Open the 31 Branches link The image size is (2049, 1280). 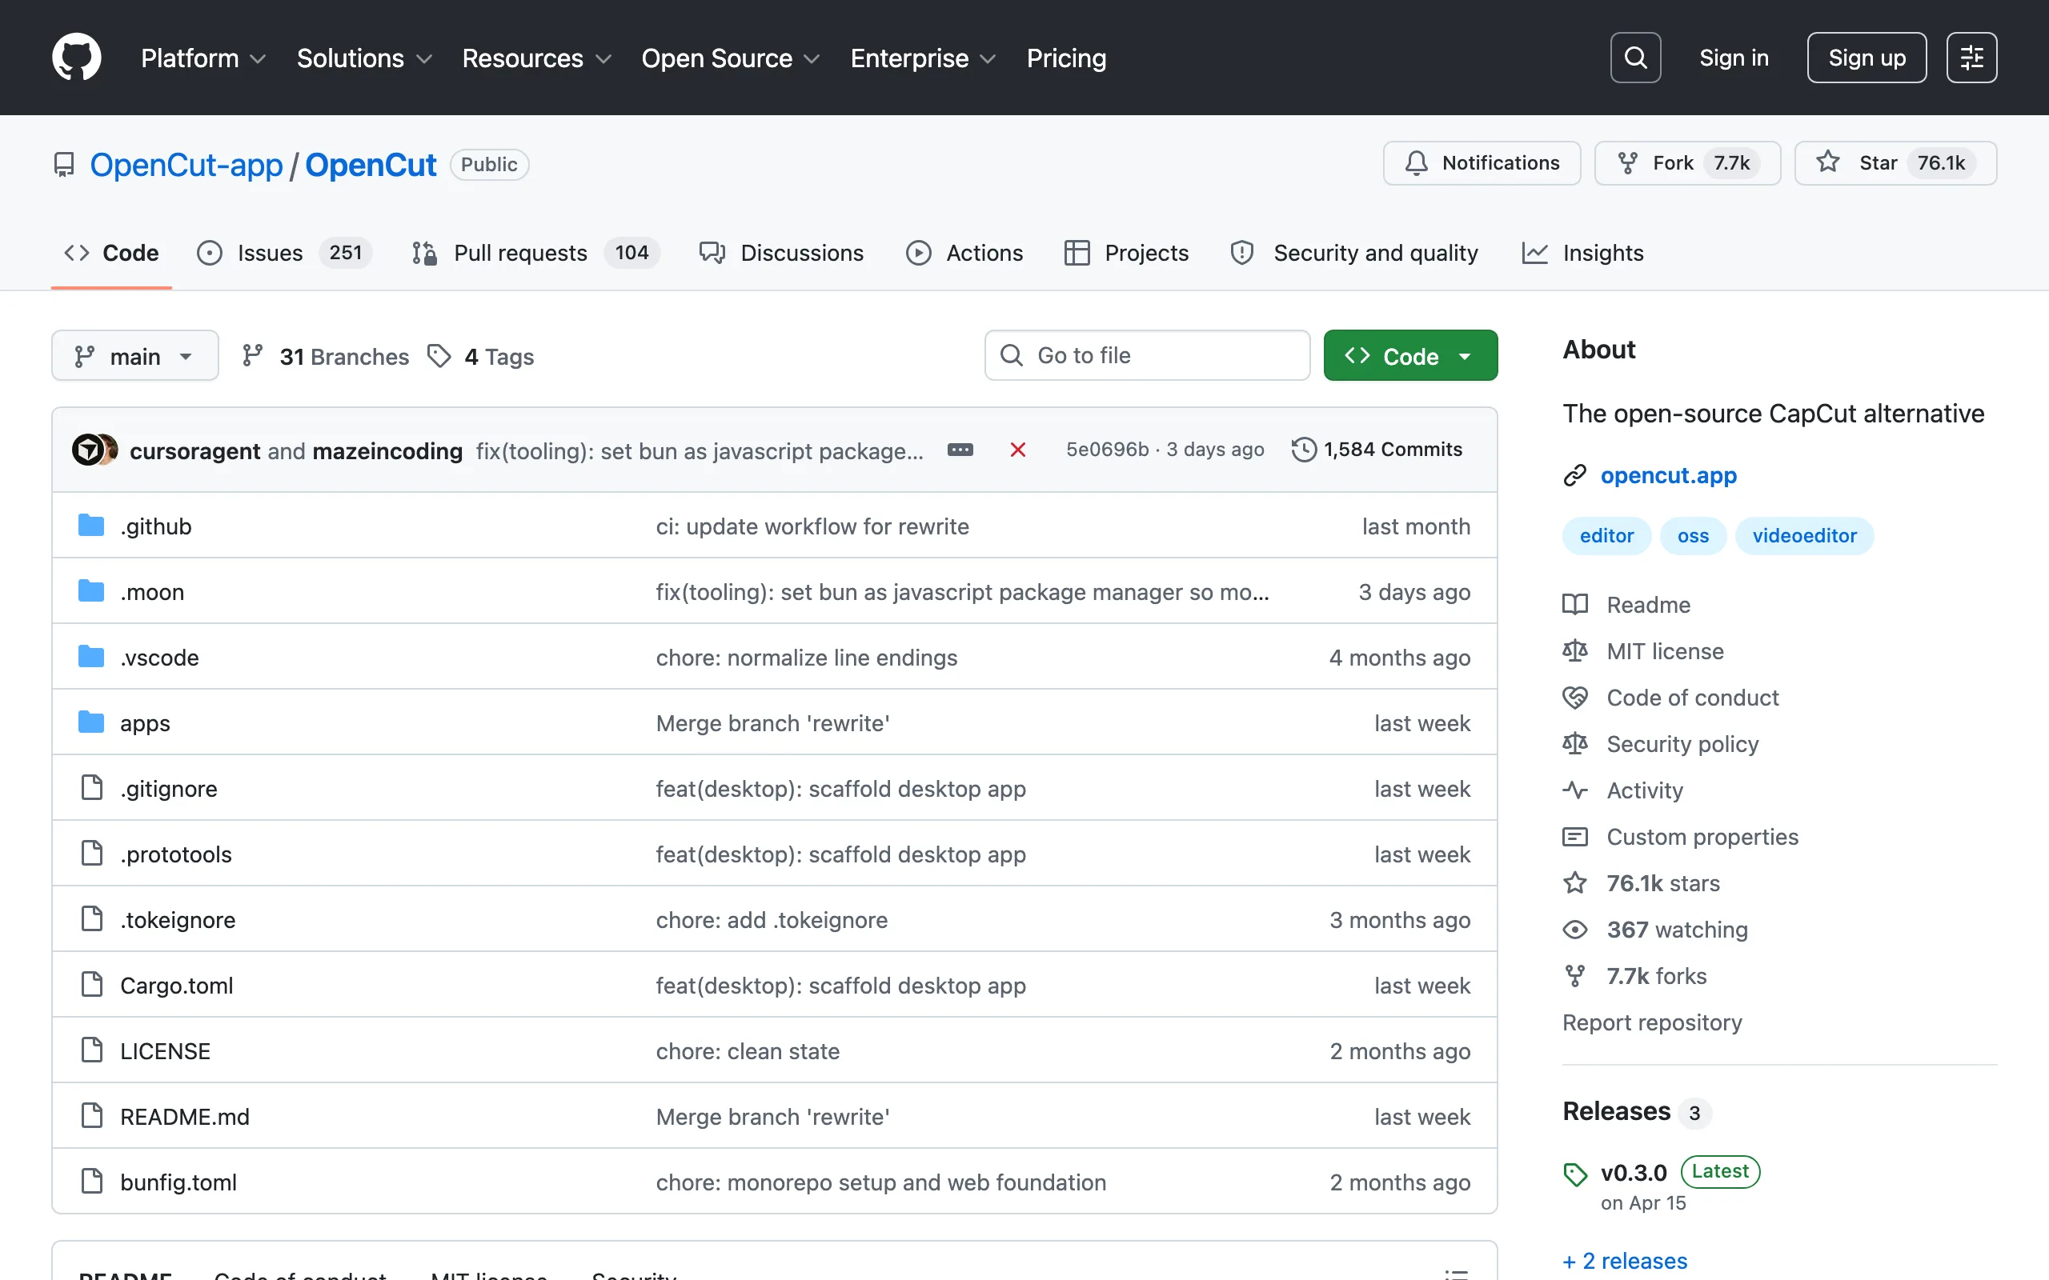(x=325, y=357)
